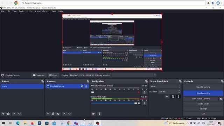Mute Urządzenie audio speaker icon
This screenshot has height=126, width=224.
coord(139,103)
